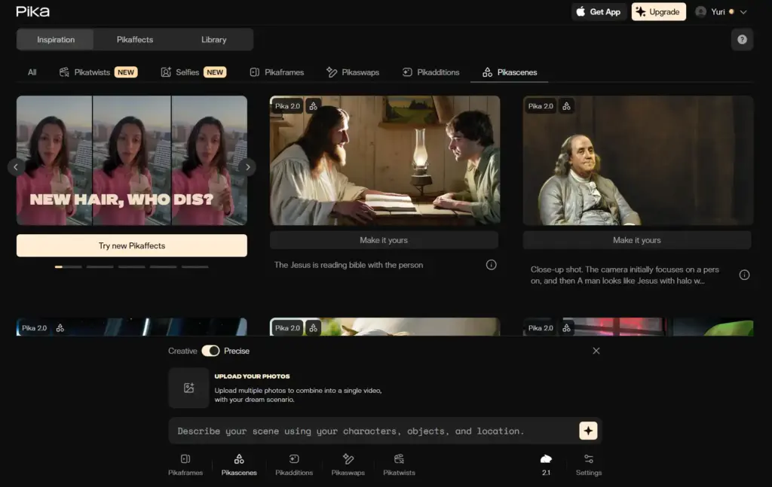The height and width of the screenshot is (487, 772).
Task: Show next carousel slide with right arrow
Action: click(247, 167)
